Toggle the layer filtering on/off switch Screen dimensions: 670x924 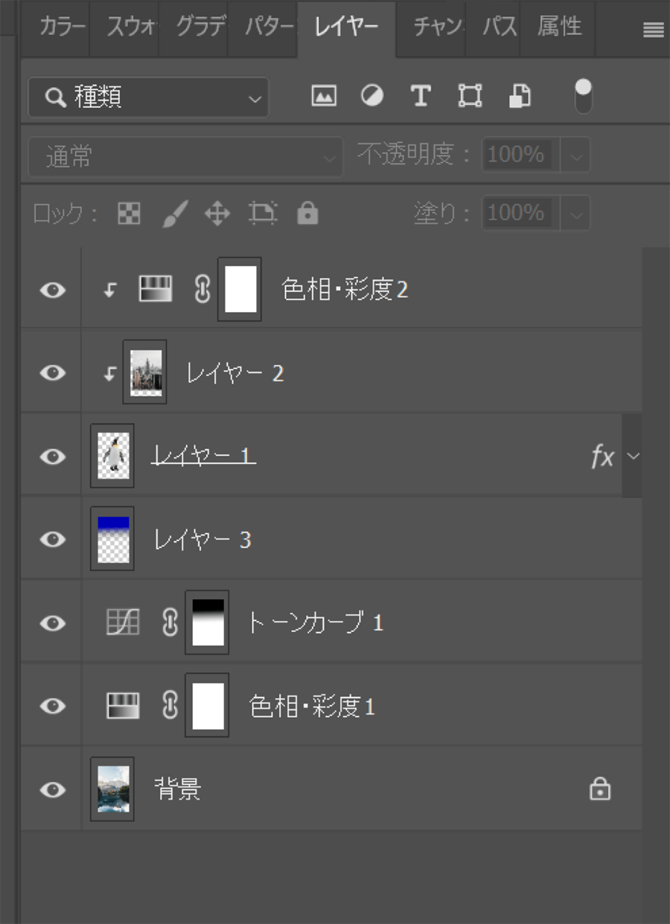coord(584,96)
